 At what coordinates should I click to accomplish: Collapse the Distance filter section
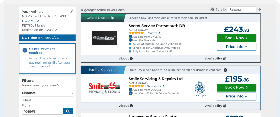click(x=72, y=93)
